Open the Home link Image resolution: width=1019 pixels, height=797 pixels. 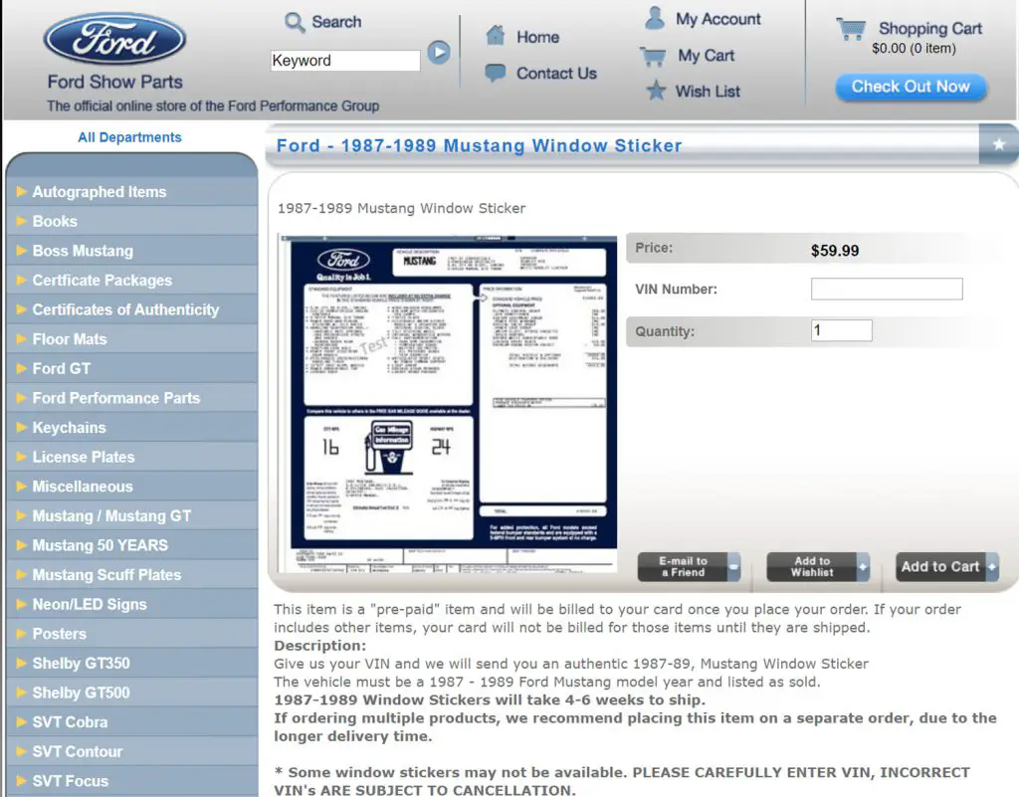[x=538, y=37]
